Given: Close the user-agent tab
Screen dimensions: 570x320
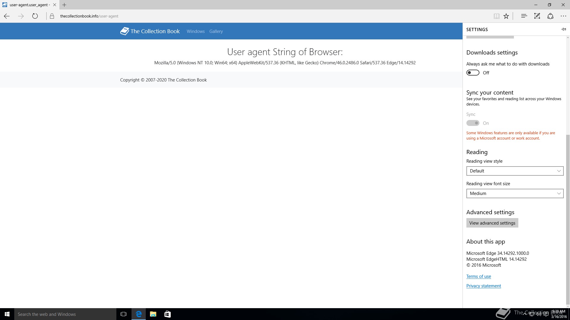Looking at the screenshot, I should [x=54, y=5].
